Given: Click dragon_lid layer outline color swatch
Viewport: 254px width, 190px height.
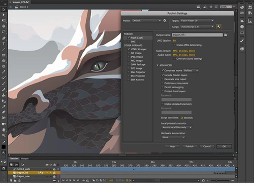Looking at the screenshot, I should click(58, 173).
